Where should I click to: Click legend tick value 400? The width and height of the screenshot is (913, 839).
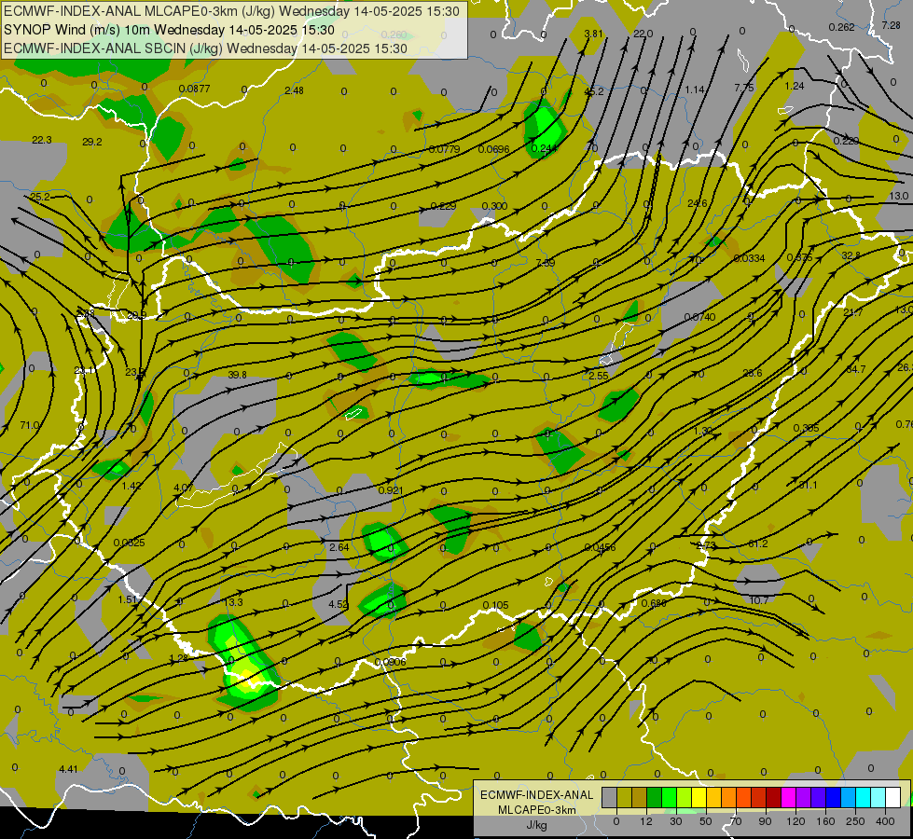[x=885, y=821]
